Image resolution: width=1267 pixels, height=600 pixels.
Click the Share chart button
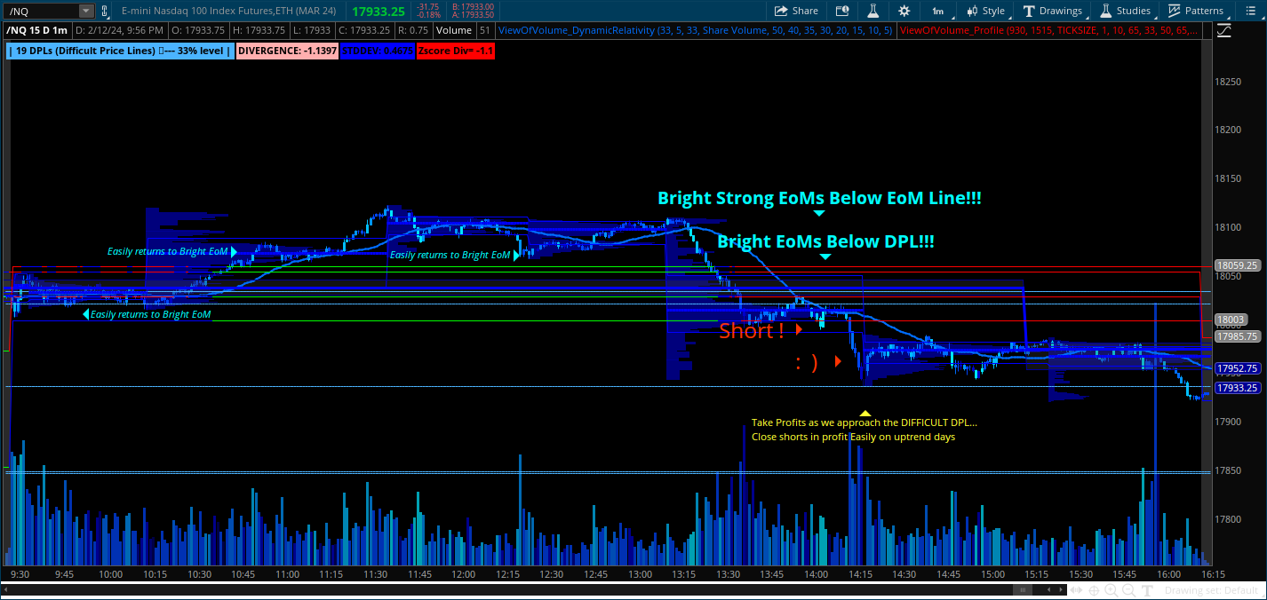coord(795,11)
